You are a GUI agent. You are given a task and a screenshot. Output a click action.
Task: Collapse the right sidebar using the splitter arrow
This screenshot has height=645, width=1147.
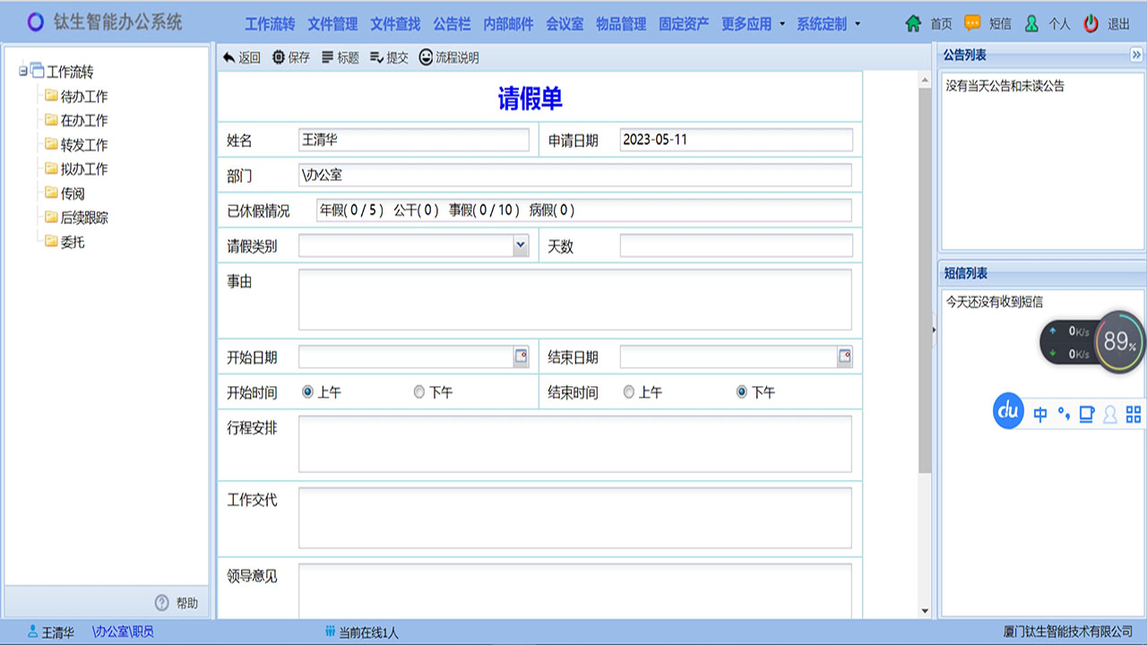pyautogui.click(x=934, y=331)
